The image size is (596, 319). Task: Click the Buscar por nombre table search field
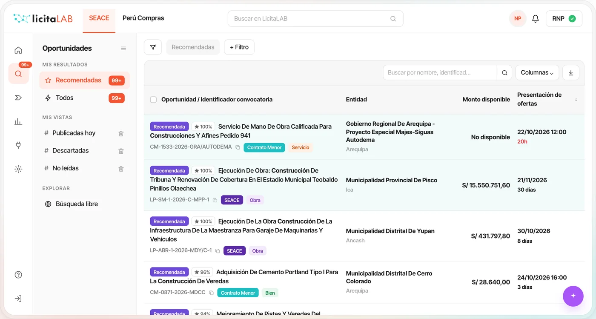(x=440, y=73)
